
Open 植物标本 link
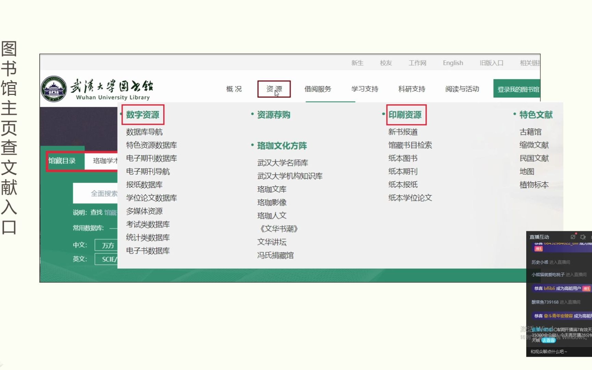click(534, 185)
